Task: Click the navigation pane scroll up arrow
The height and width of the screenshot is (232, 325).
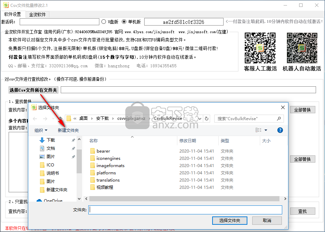Action: pyautogui.click(x=79, y=139)
